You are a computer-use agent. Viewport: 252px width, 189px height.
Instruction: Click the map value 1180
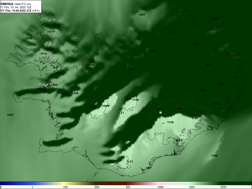[x=195, y=118]
